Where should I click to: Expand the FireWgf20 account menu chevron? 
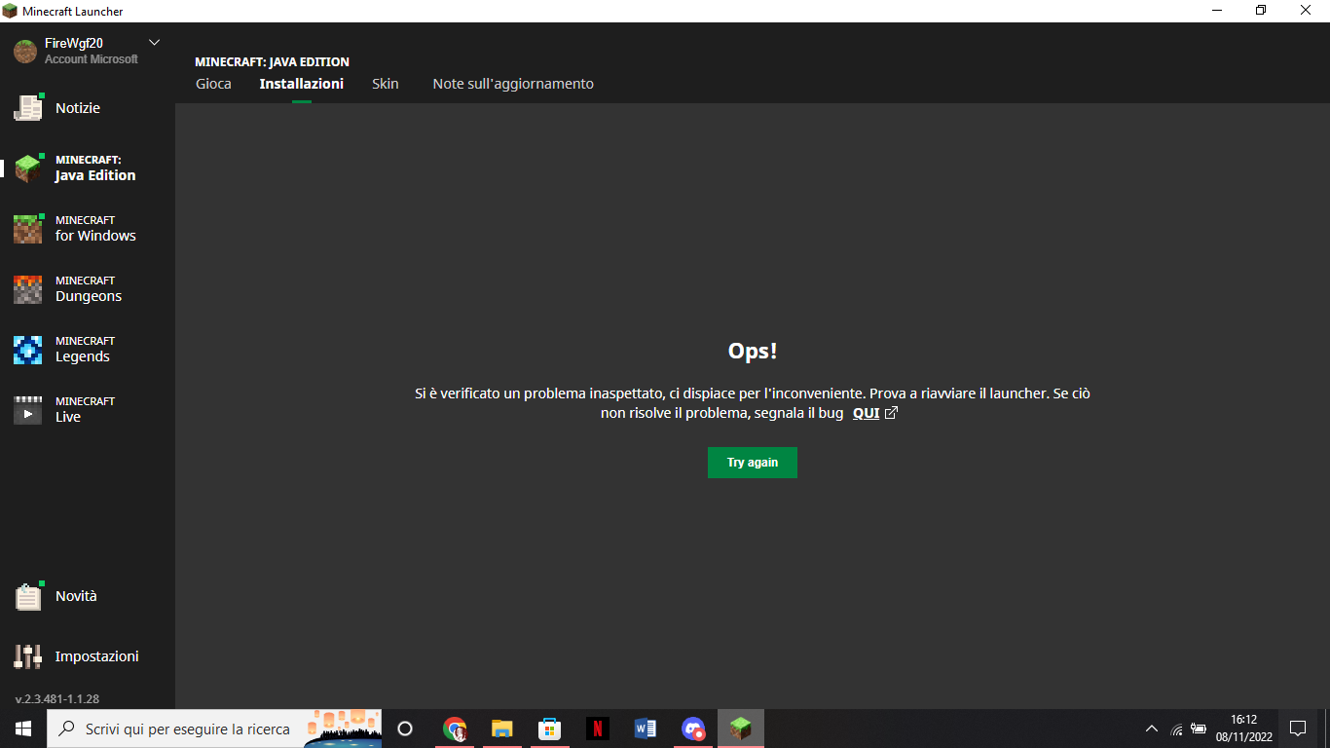pyautogui.click(x=154, y=43)
